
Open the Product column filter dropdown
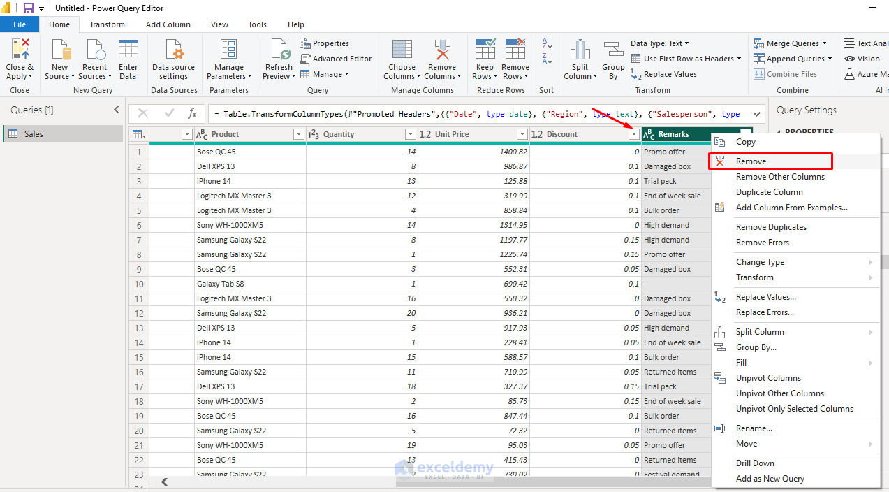[x=298, y=134]
